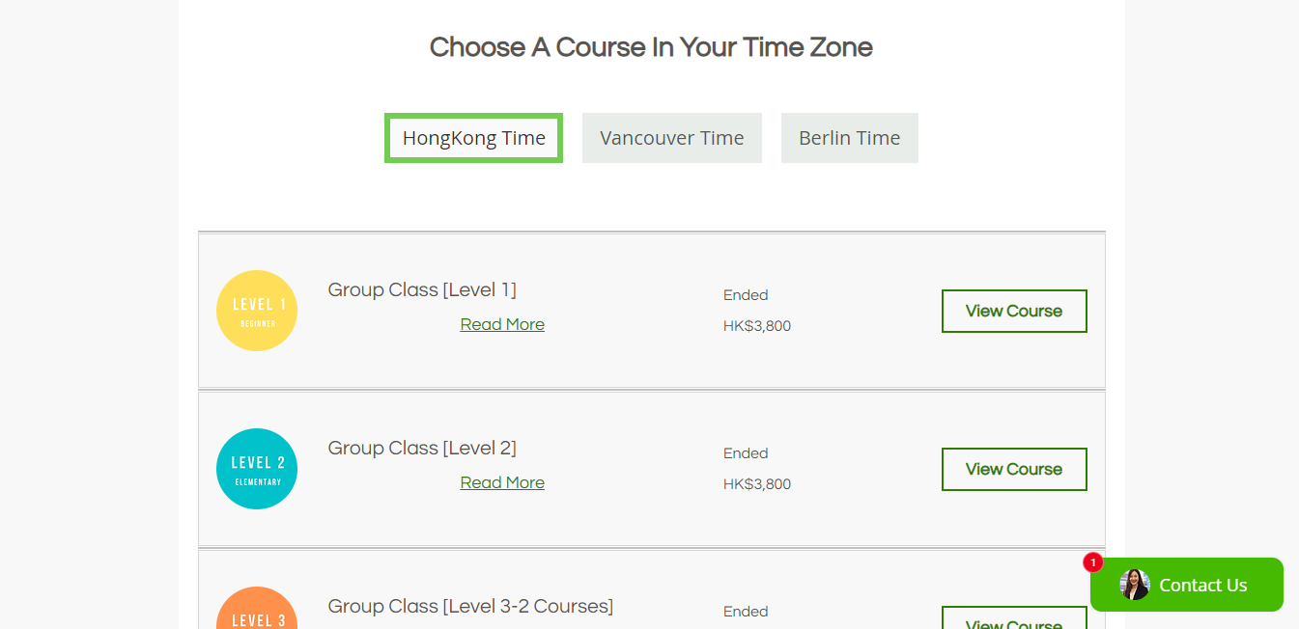Screen dimensions: 1299x629
Task: Click the Ended status for Level 2
Action: click(746, 453)
